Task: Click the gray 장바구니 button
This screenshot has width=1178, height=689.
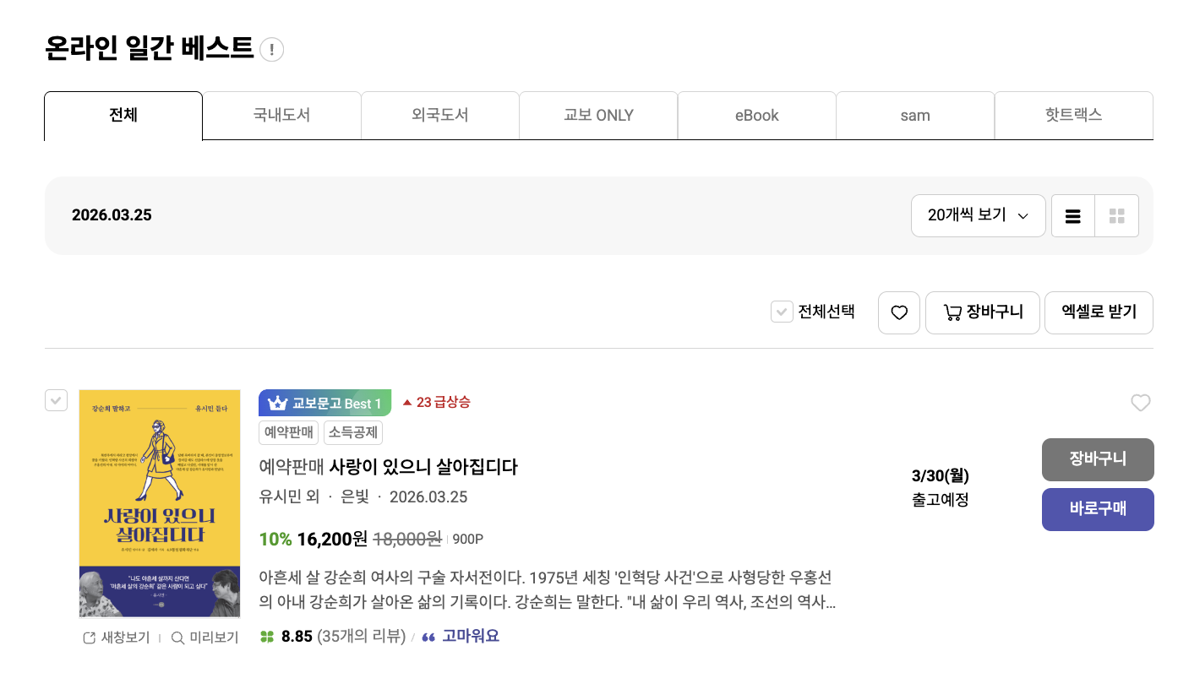Action: point(1098,459)
